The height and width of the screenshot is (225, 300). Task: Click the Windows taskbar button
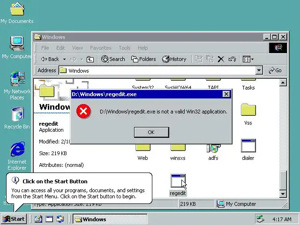(110, 219)
